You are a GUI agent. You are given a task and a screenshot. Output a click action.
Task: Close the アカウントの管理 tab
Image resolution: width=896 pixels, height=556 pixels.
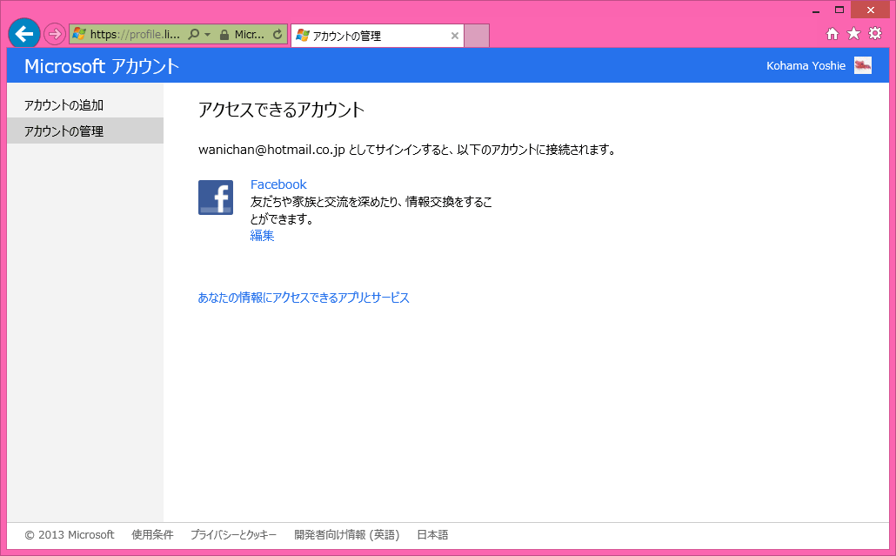point(454,36)
